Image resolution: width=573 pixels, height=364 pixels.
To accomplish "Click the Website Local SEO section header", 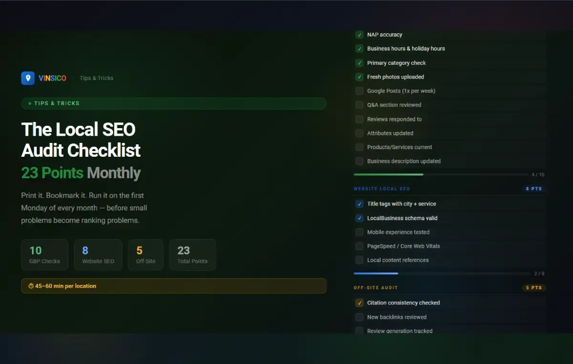I will (x=382, y=189).
